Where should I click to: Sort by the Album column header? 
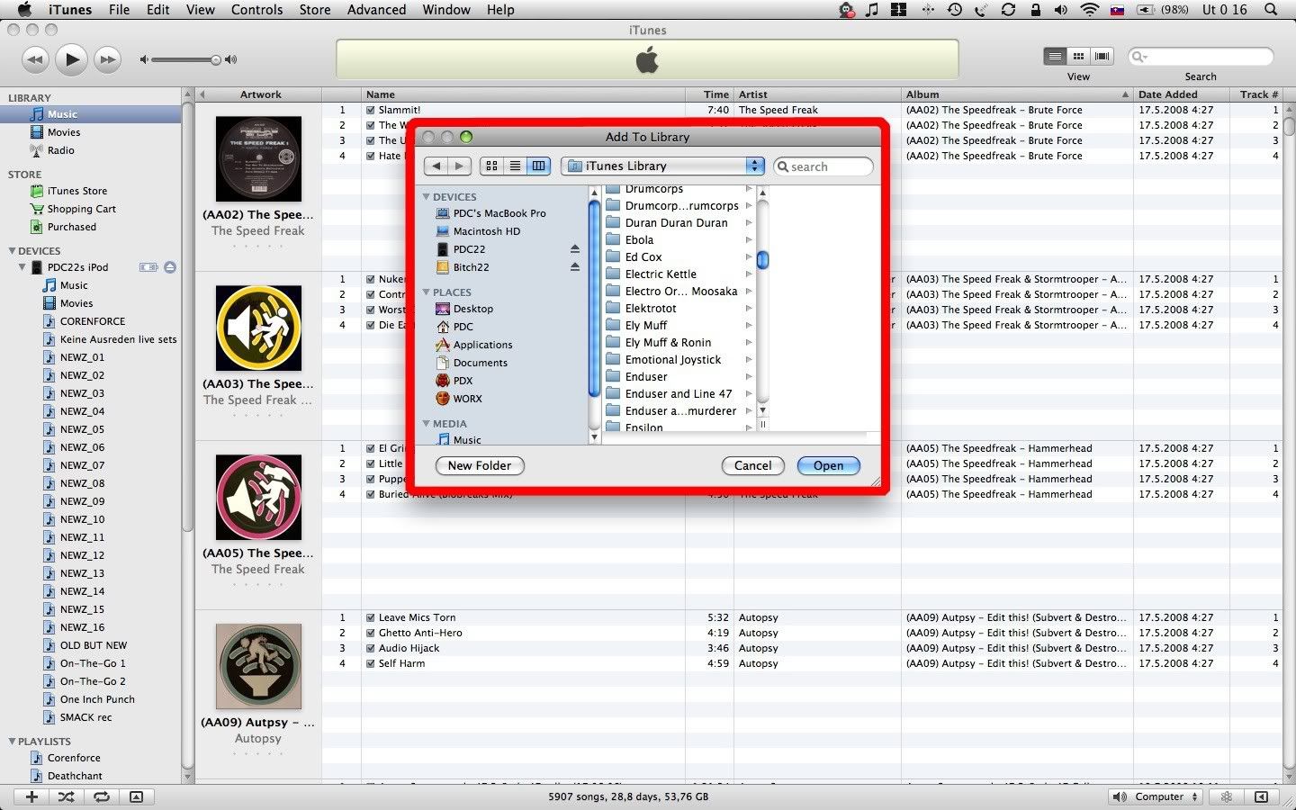tap(1017, 94)
